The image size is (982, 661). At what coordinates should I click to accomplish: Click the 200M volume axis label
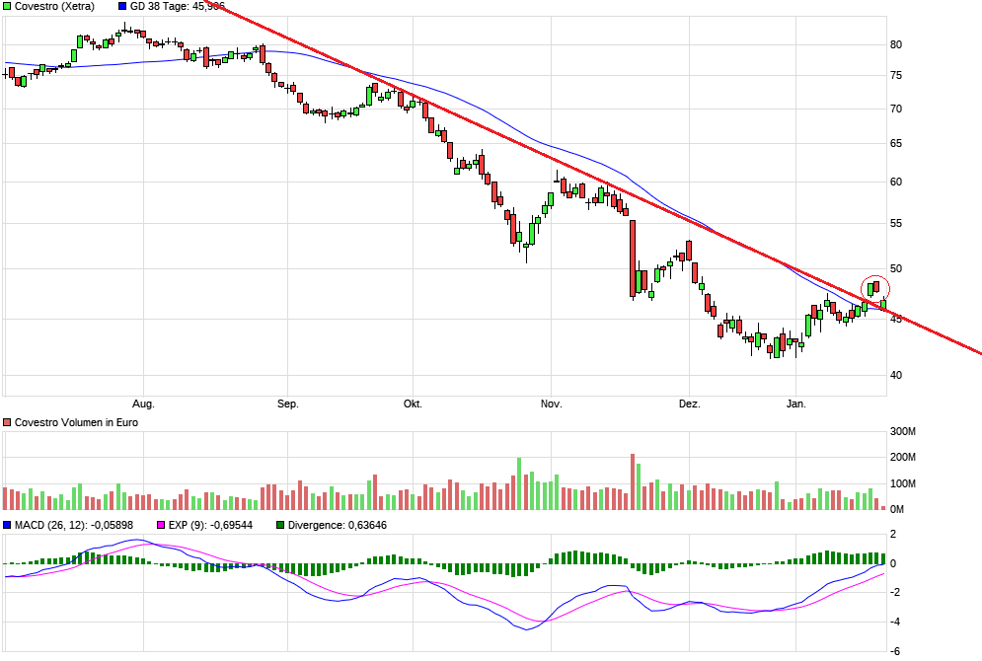tap(902, 457)
